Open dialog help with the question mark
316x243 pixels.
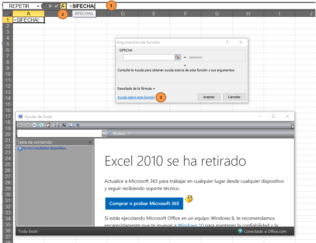227,42
